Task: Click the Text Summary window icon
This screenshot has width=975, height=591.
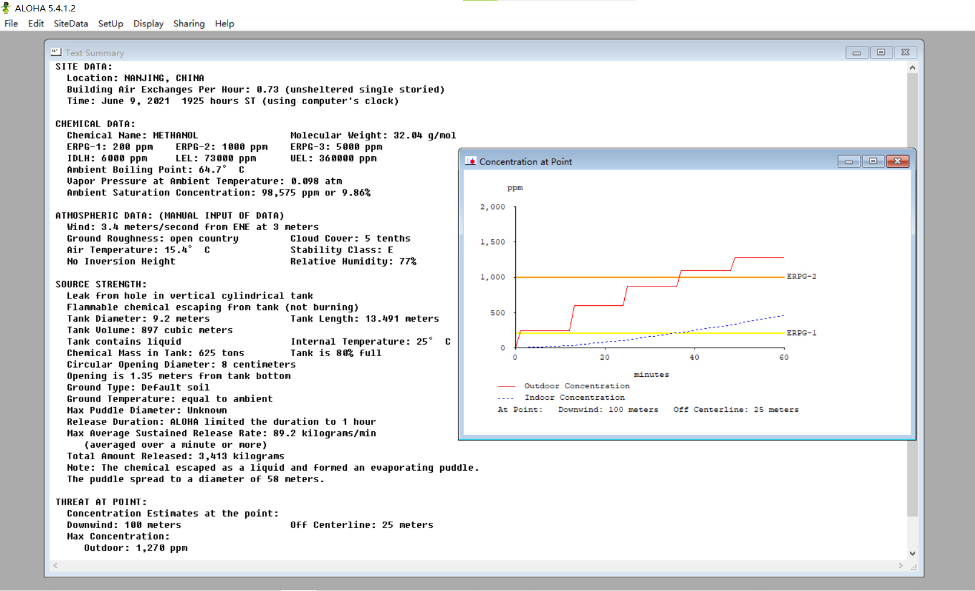Action: point(56,52)
